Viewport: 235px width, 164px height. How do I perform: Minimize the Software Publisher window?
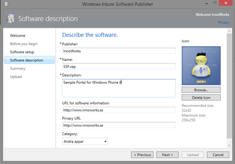207,3
